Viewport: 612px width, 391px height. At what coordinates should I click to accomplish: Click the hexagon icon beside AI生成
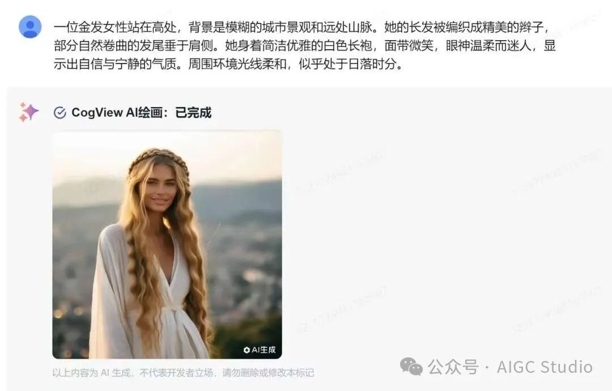tap(246, 350)
